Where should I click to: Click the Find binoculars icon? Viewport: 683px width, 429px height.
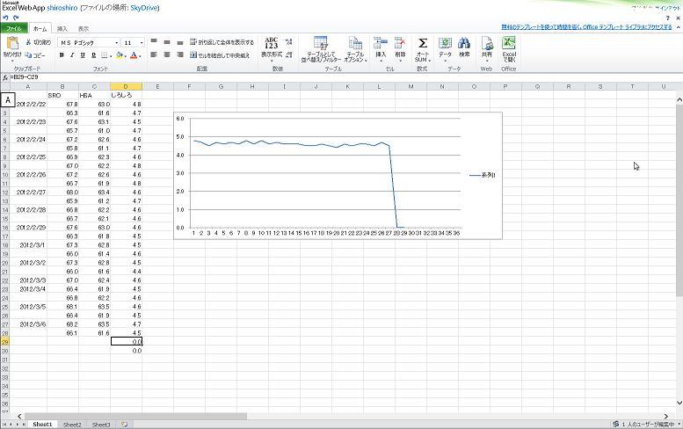point(464,44)
